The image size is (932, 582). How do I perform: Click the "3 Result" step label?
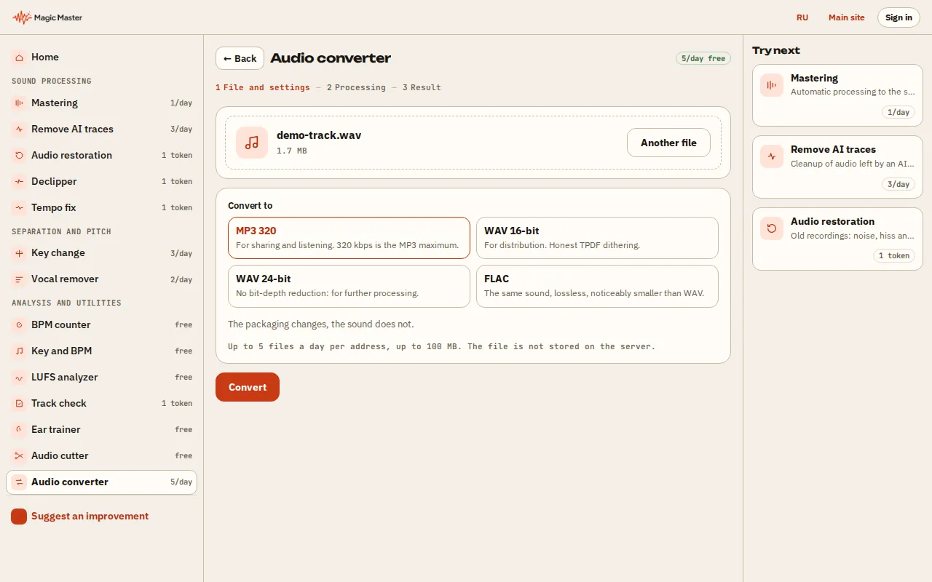(422, 87)
